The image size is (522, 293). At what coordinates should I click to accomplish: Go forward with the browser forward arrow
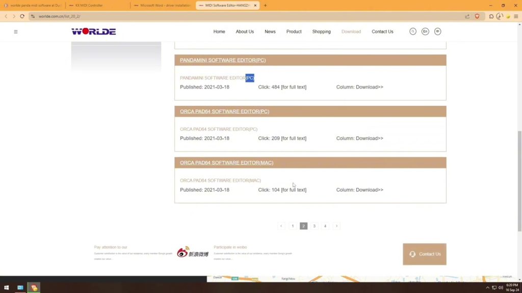click(14, 16)
